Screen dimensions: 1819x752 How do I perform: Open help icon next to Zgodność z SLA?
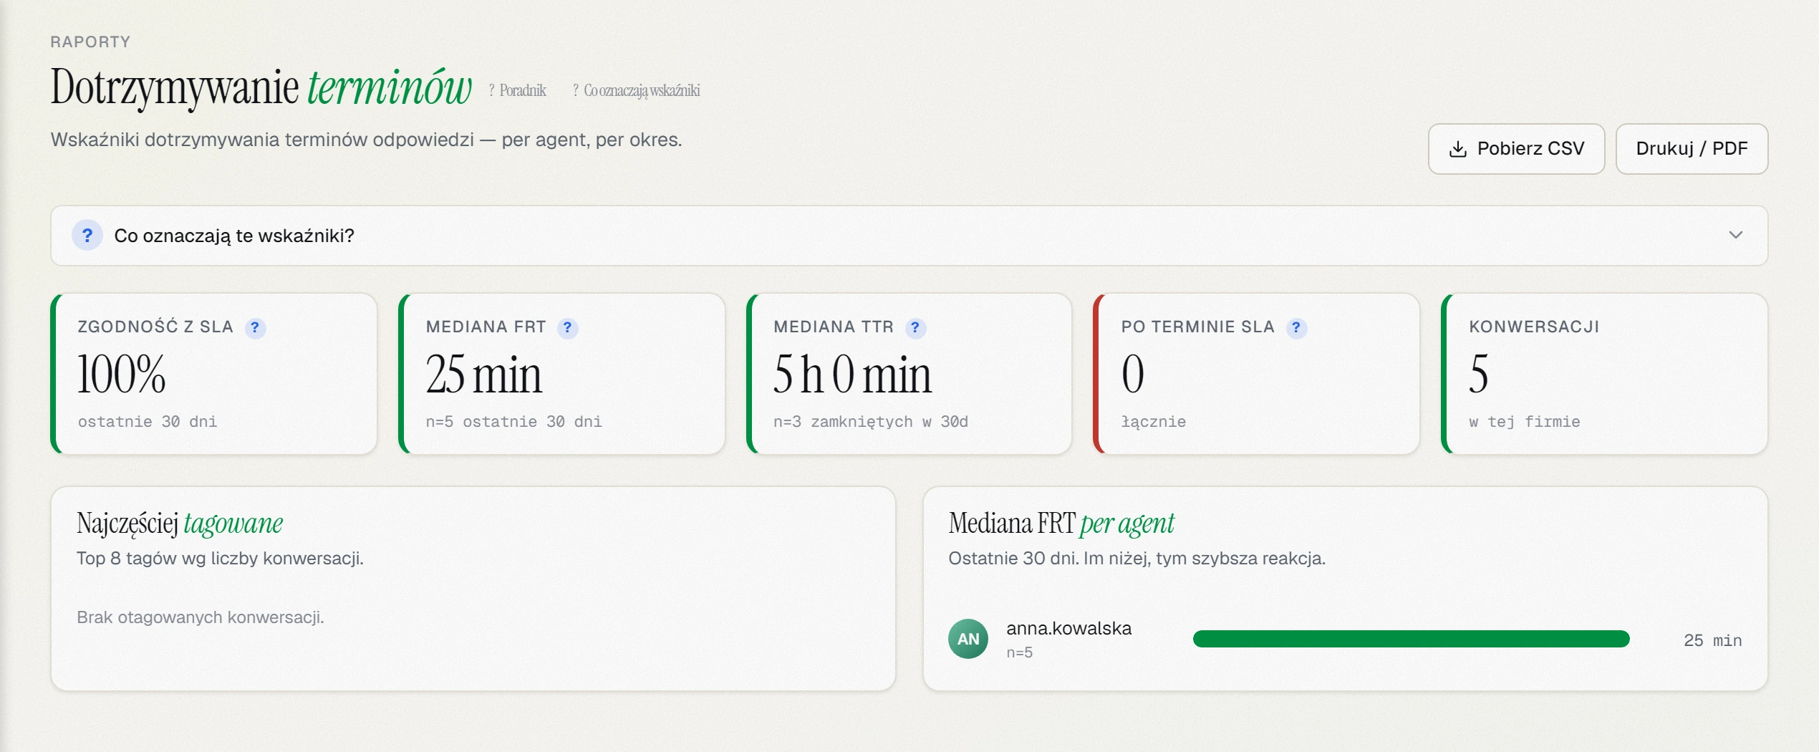point(255,328)
